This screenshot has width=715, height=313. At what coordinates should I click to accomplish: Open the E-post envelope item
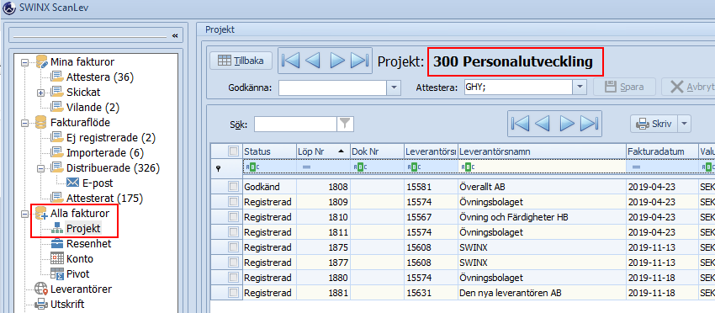98,183
